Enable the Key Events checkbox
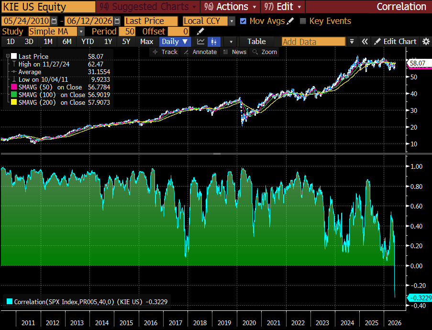The width and height of the screenshot is (432, 330). (303, 21)
